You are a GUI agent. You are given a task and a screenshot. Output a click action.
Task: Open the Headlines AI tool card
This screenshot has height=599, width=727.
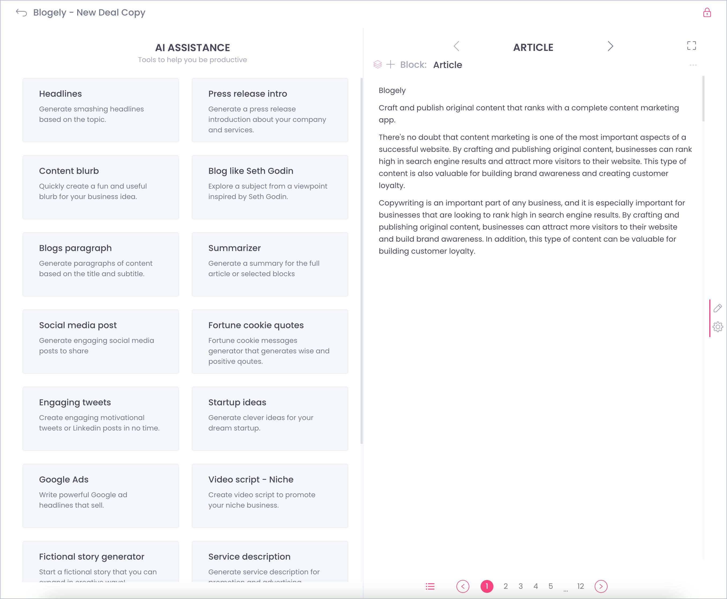pyautogui.click(x=101, y=110)
